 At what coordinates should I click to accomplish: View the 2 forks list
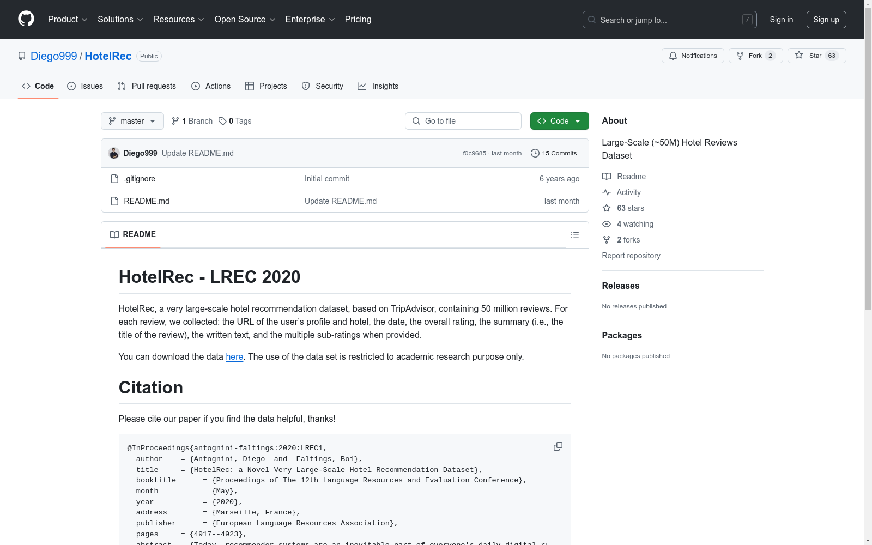point(621,240)
